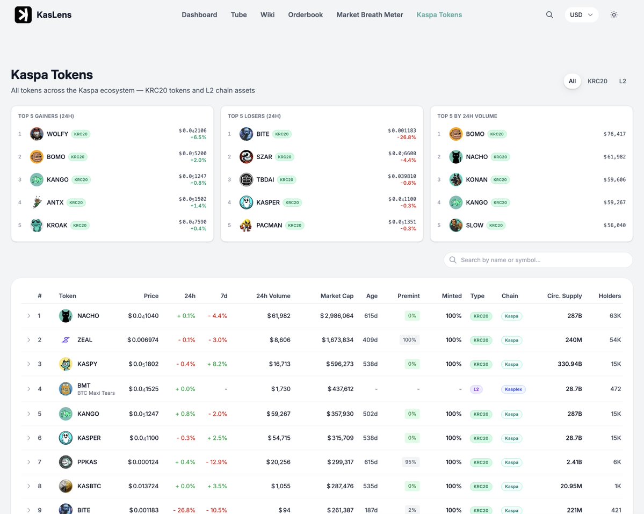Click the Age column header
This screenshot has width=644, height=514.
(372, 296)
